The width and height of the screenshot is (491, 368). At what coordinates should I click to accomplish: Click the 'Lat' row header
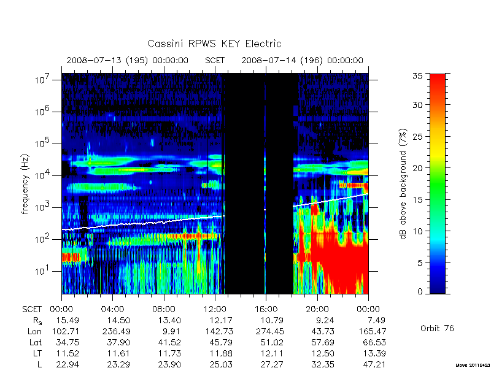click(x=36, y=343)
